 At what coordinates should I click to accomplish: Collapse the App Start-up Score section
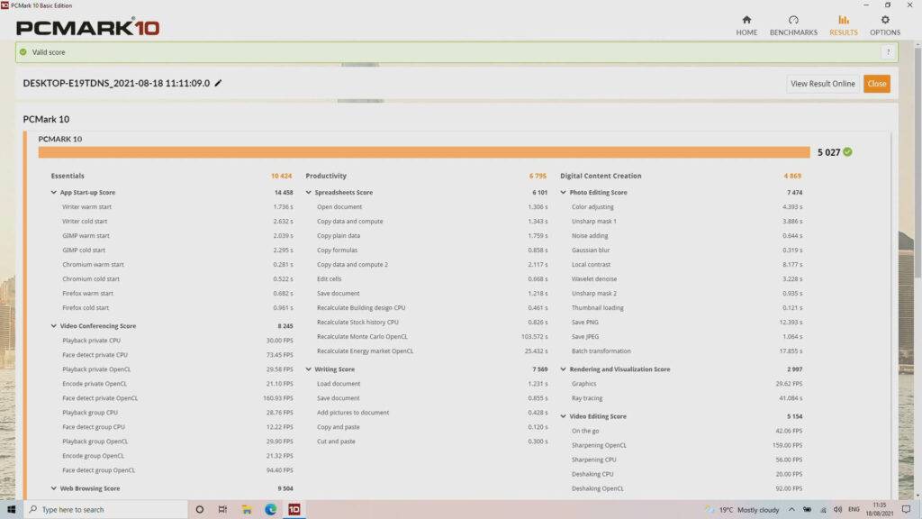point(53,193)
